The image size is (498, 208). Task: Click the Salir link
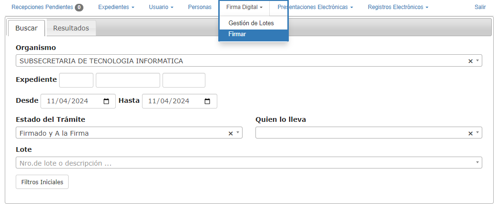tap(480, 8)
